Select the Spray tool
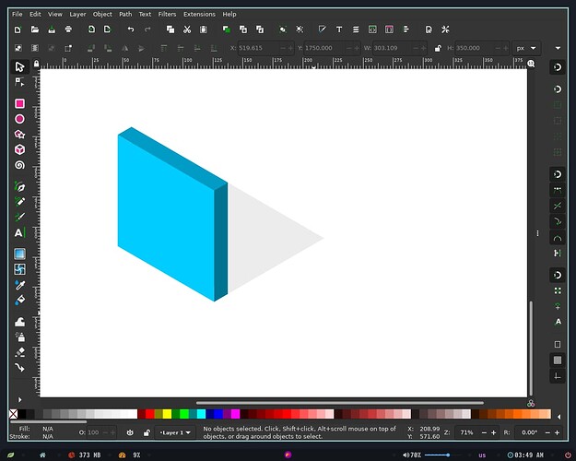Viewport: 576px width, 461px height. (x=20, y=337)
